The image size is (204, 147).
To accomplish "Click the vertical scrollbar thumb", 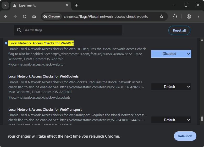I will tap(202, 119).
